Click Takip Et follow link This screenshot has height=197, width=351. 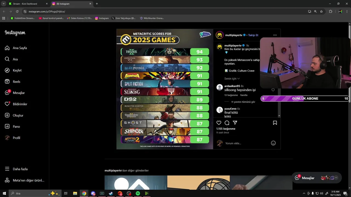click(253, 35)
